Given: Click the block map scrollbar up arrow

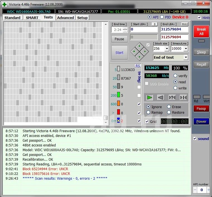Looking at the screenshot, I should [x=106, y=24].
